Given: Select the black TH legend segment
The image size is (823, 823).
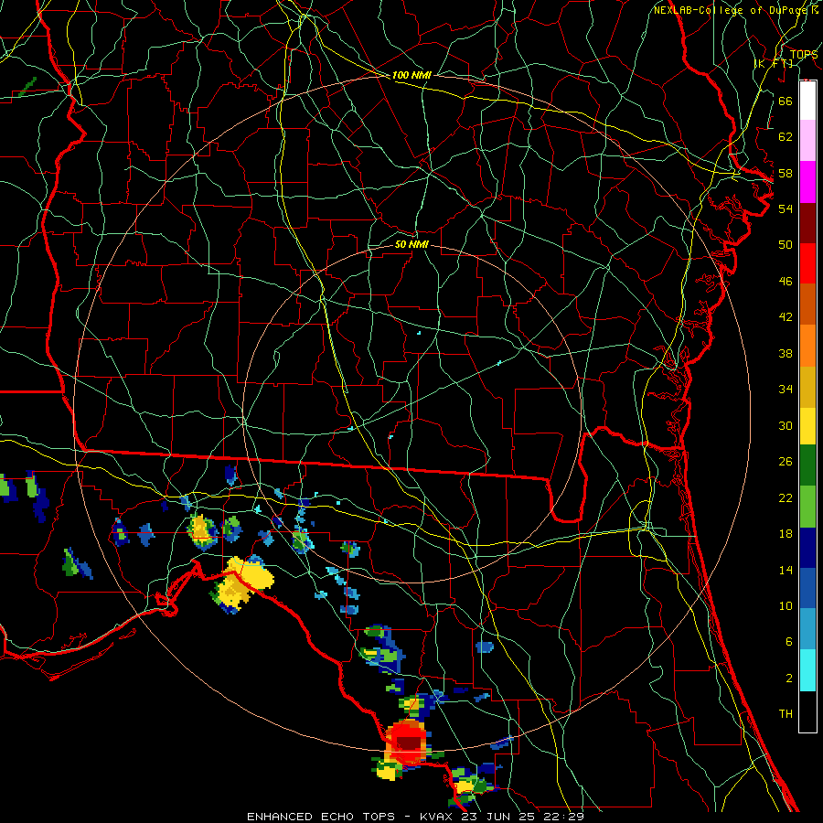Looking at the screenshot, I should tap(807, 711).
